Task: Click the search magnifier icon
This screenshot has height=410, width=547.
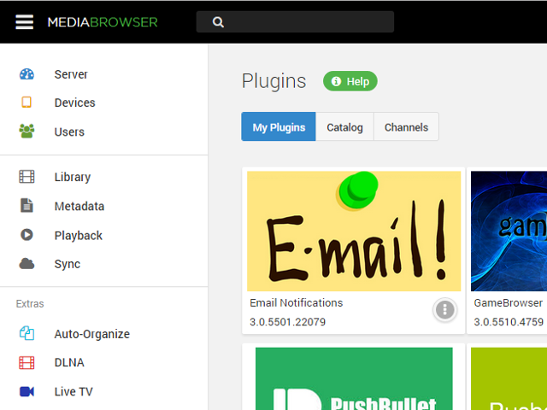Action: click(x=218, y=22)
